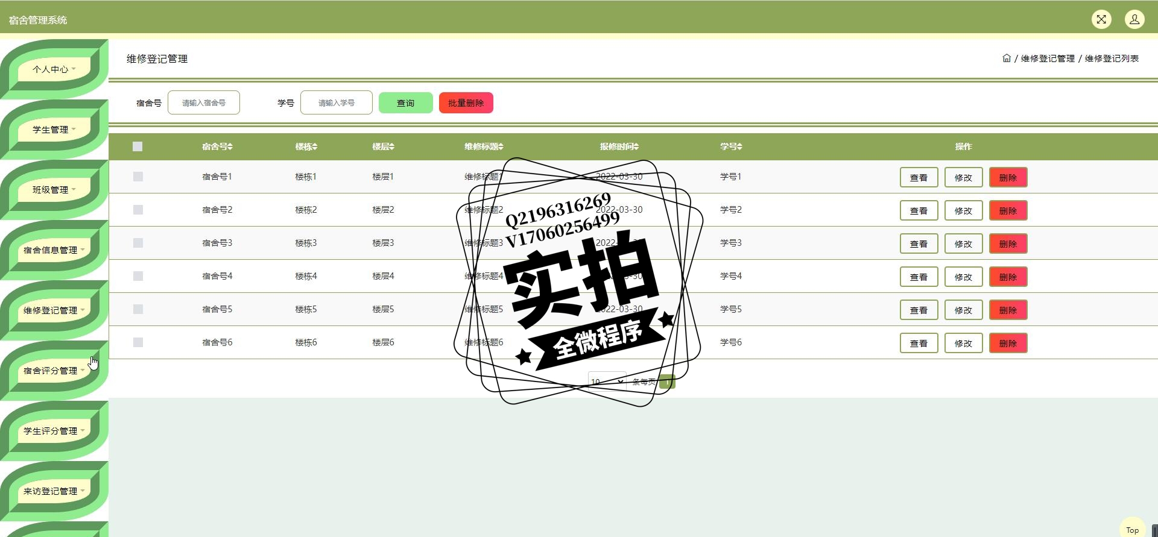Click 维修登记列表 in the breadcrumb

tap(1112, 58)
